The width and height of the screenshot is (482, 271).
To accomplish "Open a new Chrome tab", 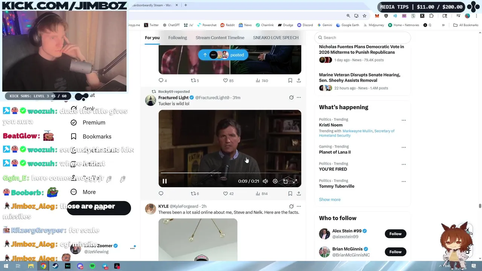I will pos(186,5).
